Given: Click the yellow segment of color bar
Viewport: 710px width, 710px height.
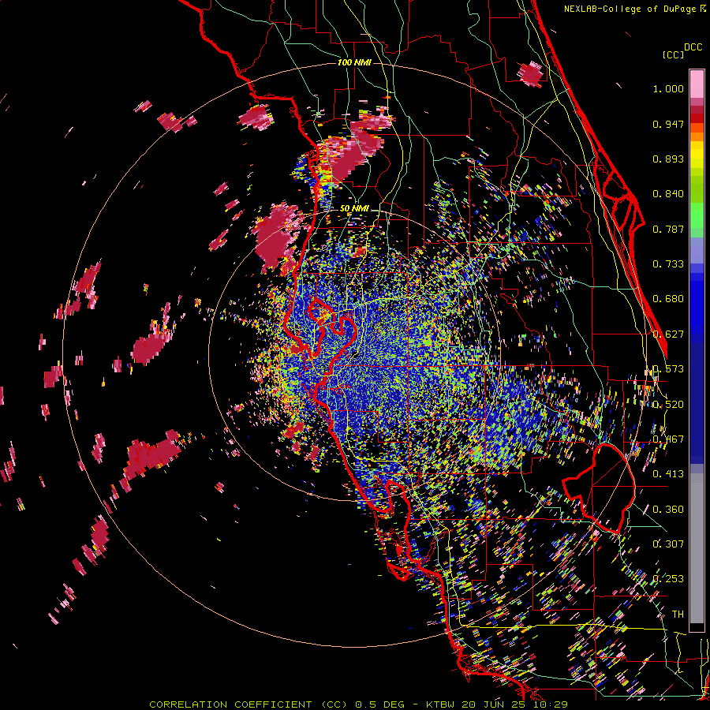Looking at the screenshot, I should (x=697, y=155).
